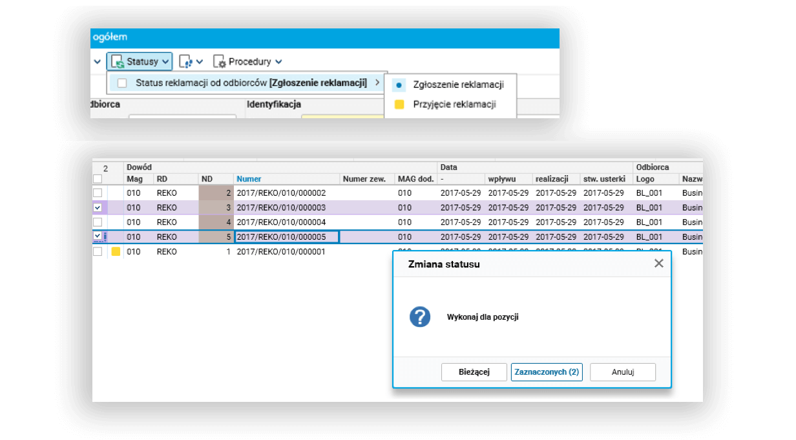Click ND value 4 in row 000004
Viewport: 796px width, 440px height.
(216, 222)
